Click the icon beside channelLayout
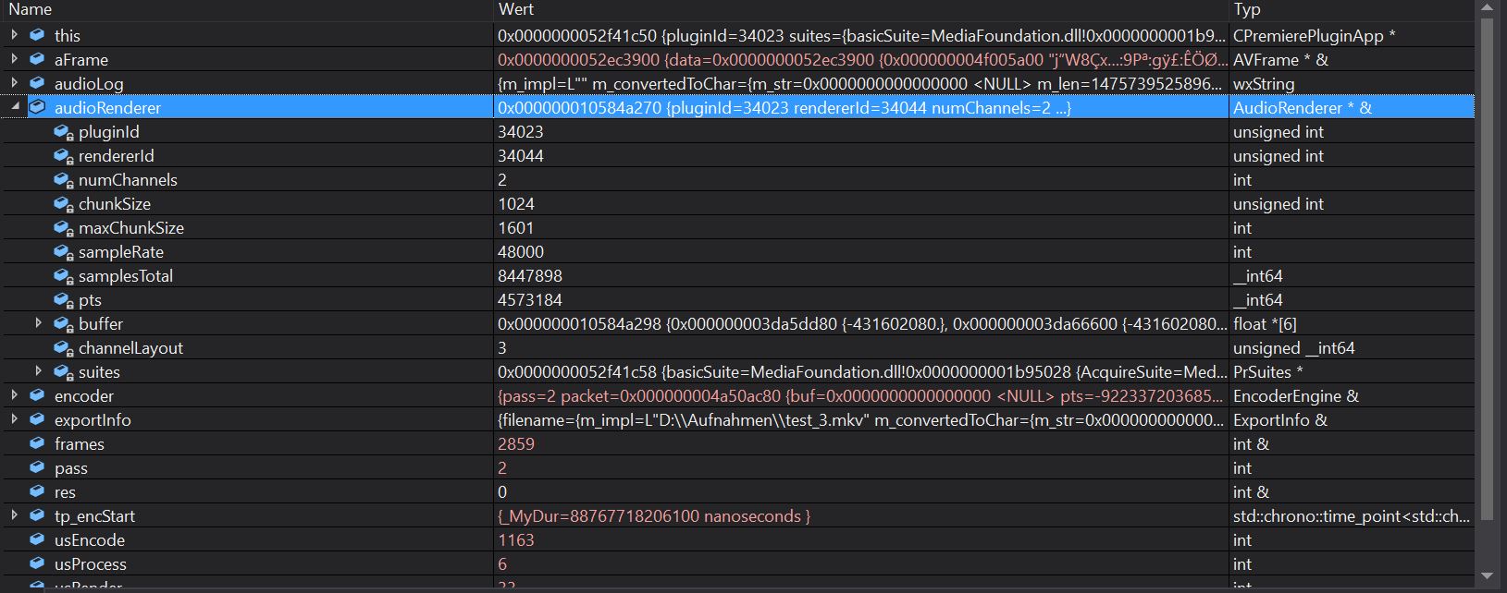Viewport: 1507px width, 593px height. (x=62, y=348)
